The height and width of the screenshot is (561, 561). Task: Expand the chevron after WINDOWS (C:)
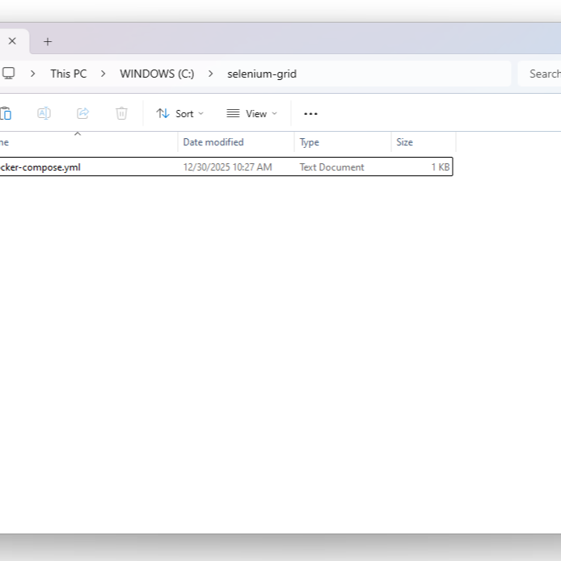211,74
